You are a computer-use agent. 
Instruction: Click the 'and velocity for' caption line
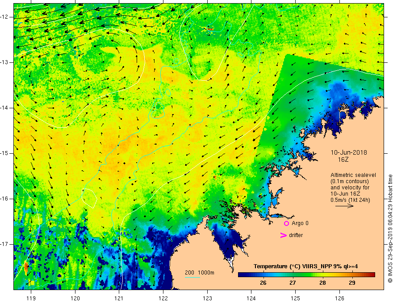click(x=350, y=188)
